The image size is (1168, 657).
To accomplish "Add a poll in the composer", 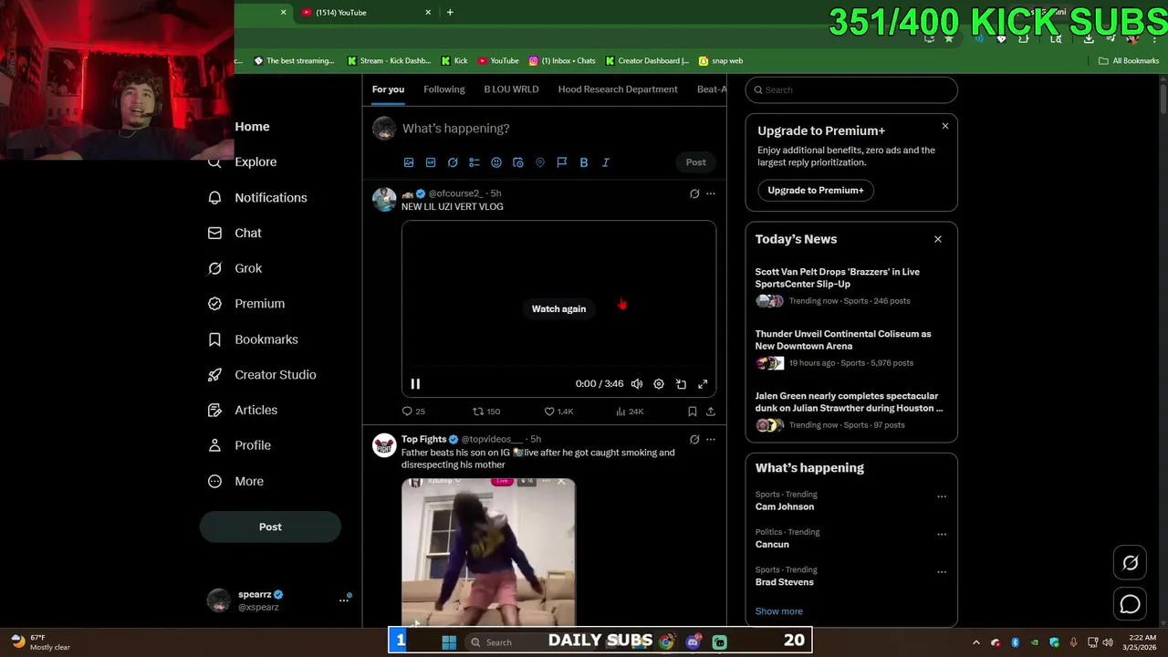I will coord(474,162).
